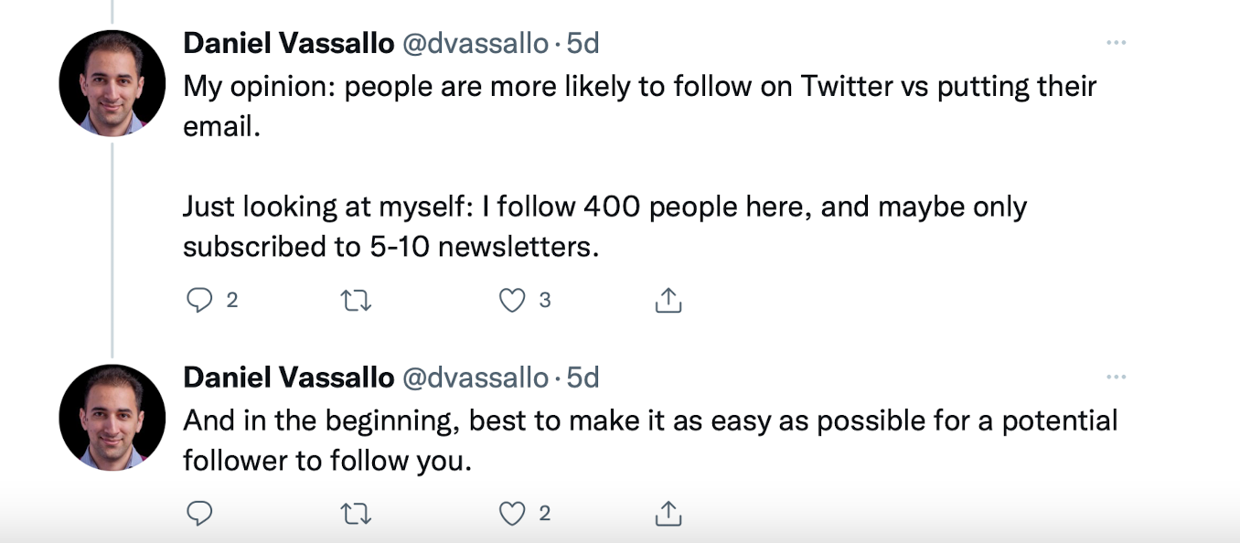Open more options menu on first tweet
Screen dimensions: 1240x543
[x=1116, y=43]
